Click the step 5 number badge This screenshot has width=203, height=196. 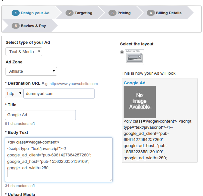point(15,26)
